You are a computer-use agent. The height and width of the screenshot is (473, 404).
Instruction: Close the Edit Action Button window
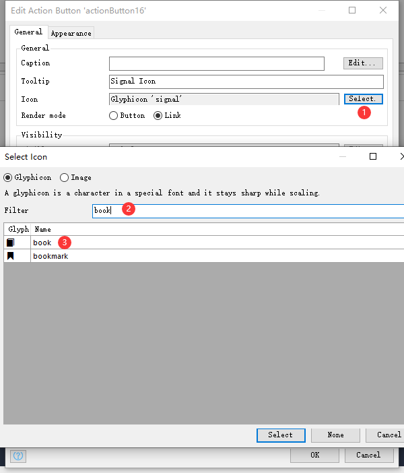click(383, 10)
